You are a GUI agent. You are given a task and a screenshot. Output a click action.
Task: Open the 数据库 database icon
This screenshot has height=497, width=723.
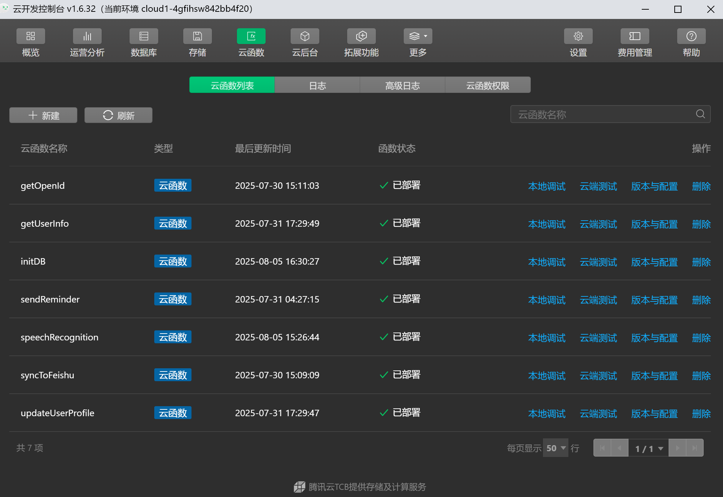pyautogui.click(x=144, y=36)
